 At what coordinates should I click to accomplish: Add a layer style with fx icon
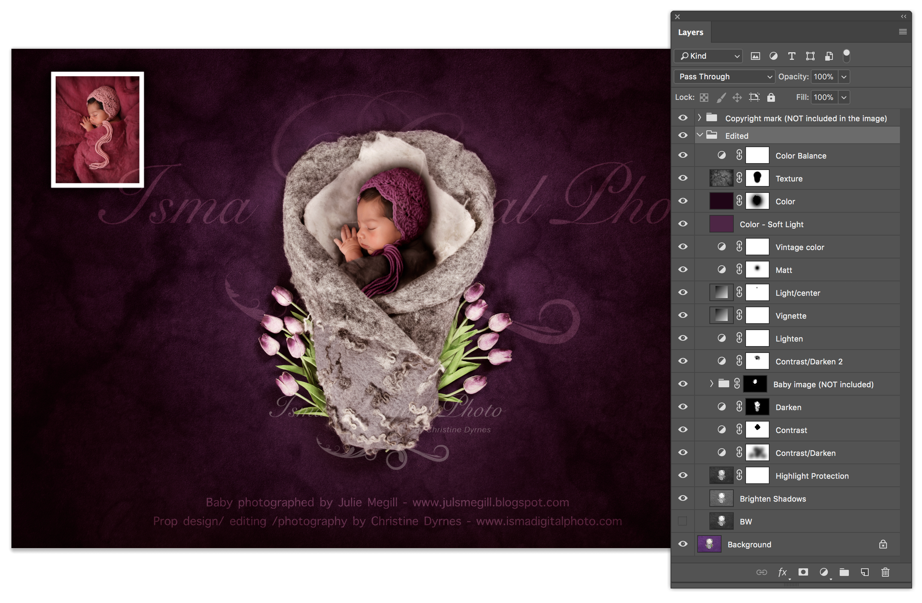(x=783, y=573)
